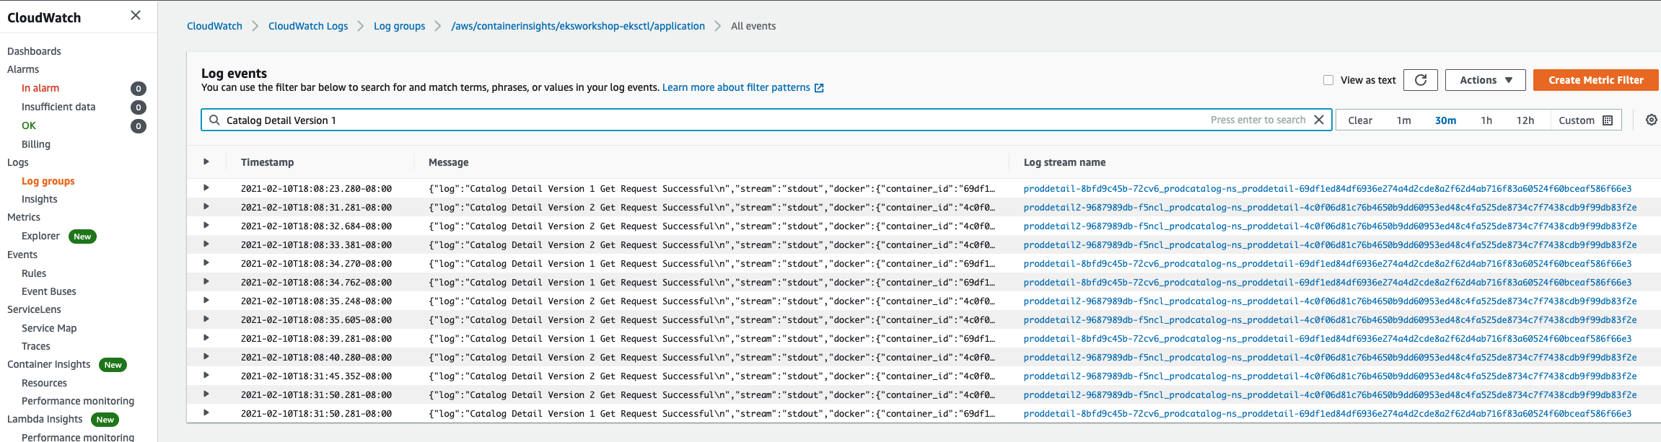The width and height of the screenshot is (1661, 442).
Task: Open Lambda Insights in sidebar
Action: [45, 419]
